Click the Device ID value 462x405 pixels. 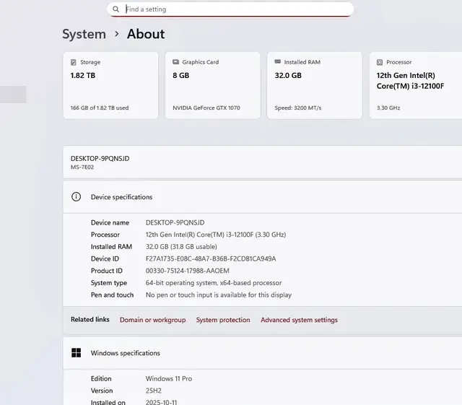[x=211, y=258]
